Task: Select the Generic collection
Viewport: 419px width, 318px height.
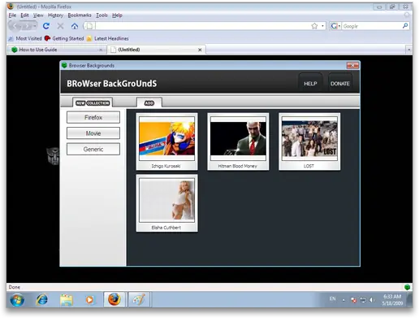Action: pyautogui.click(x=93, y=149)
